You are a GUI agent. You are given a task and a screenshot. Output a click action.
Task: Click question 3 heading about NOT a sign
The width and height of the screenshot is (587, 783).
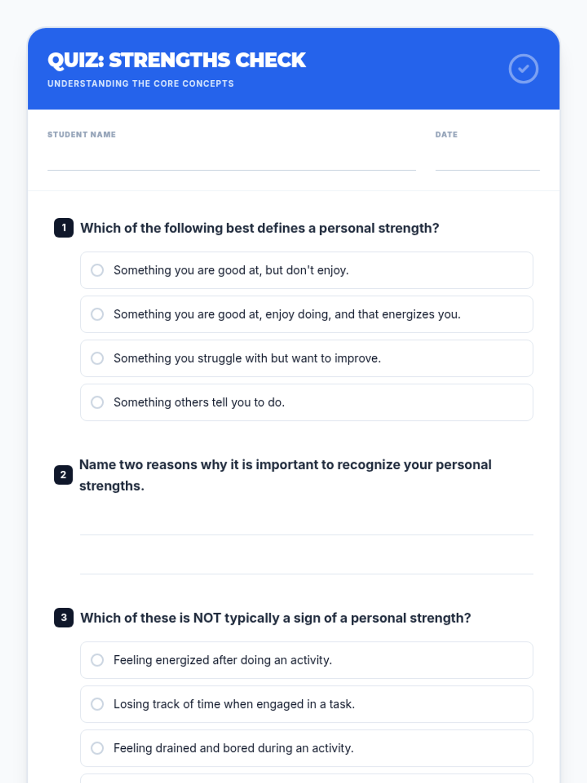click(x=275, y=618)
